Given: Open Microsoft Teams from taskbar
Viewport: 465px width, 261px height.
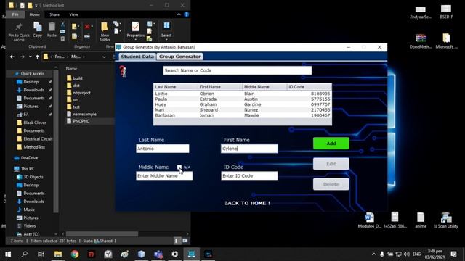Looking at the screenshot, I should click(x=158, y=254).
